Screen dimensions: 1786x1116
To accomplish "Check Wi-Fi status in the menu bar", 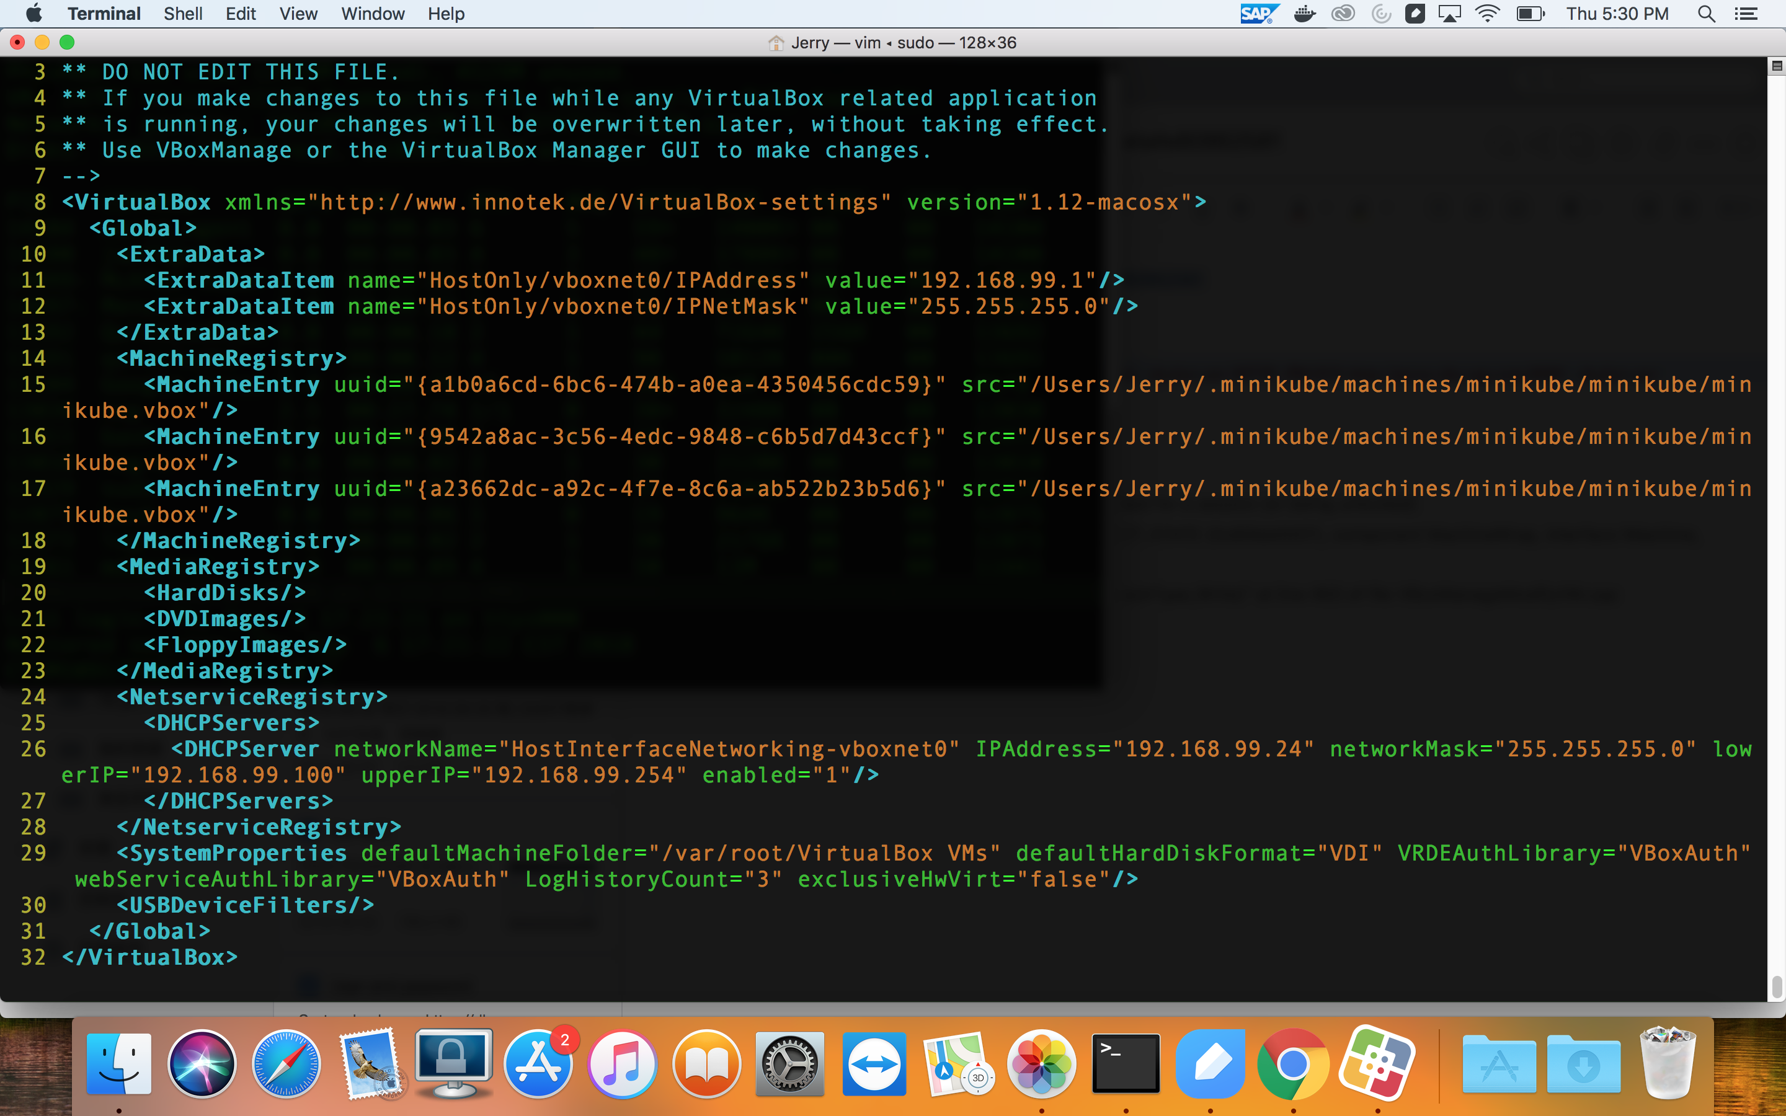I will [1486, 13].
